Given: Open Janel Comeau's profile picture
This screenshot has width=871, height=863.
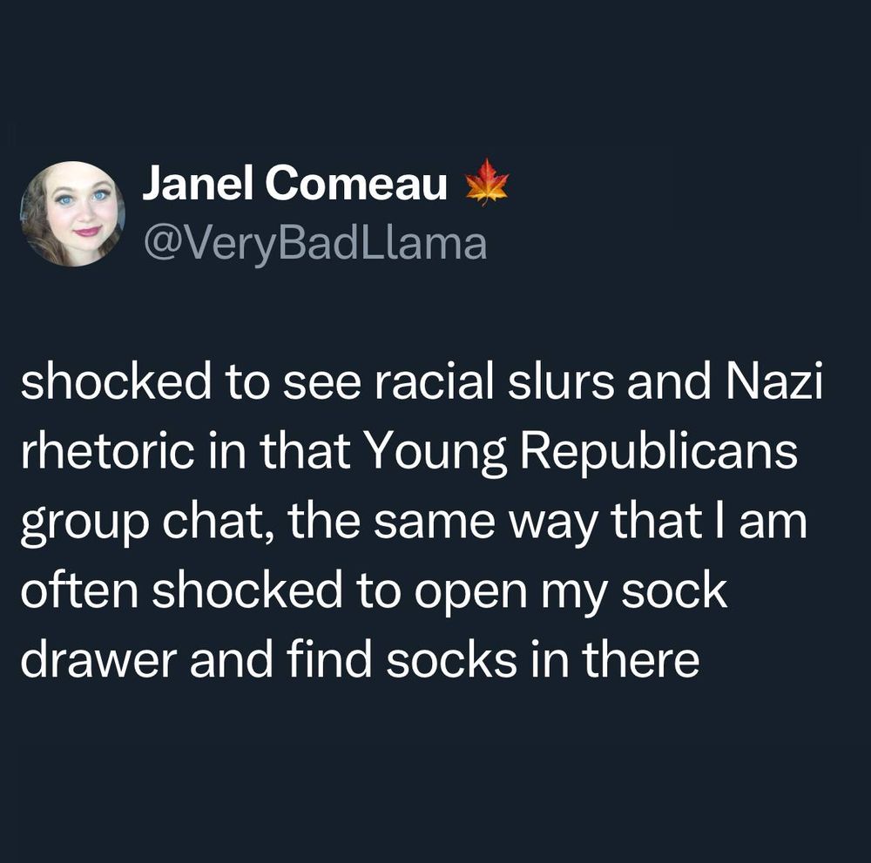Looking at the screenshot, I should [x=73, y=214].
